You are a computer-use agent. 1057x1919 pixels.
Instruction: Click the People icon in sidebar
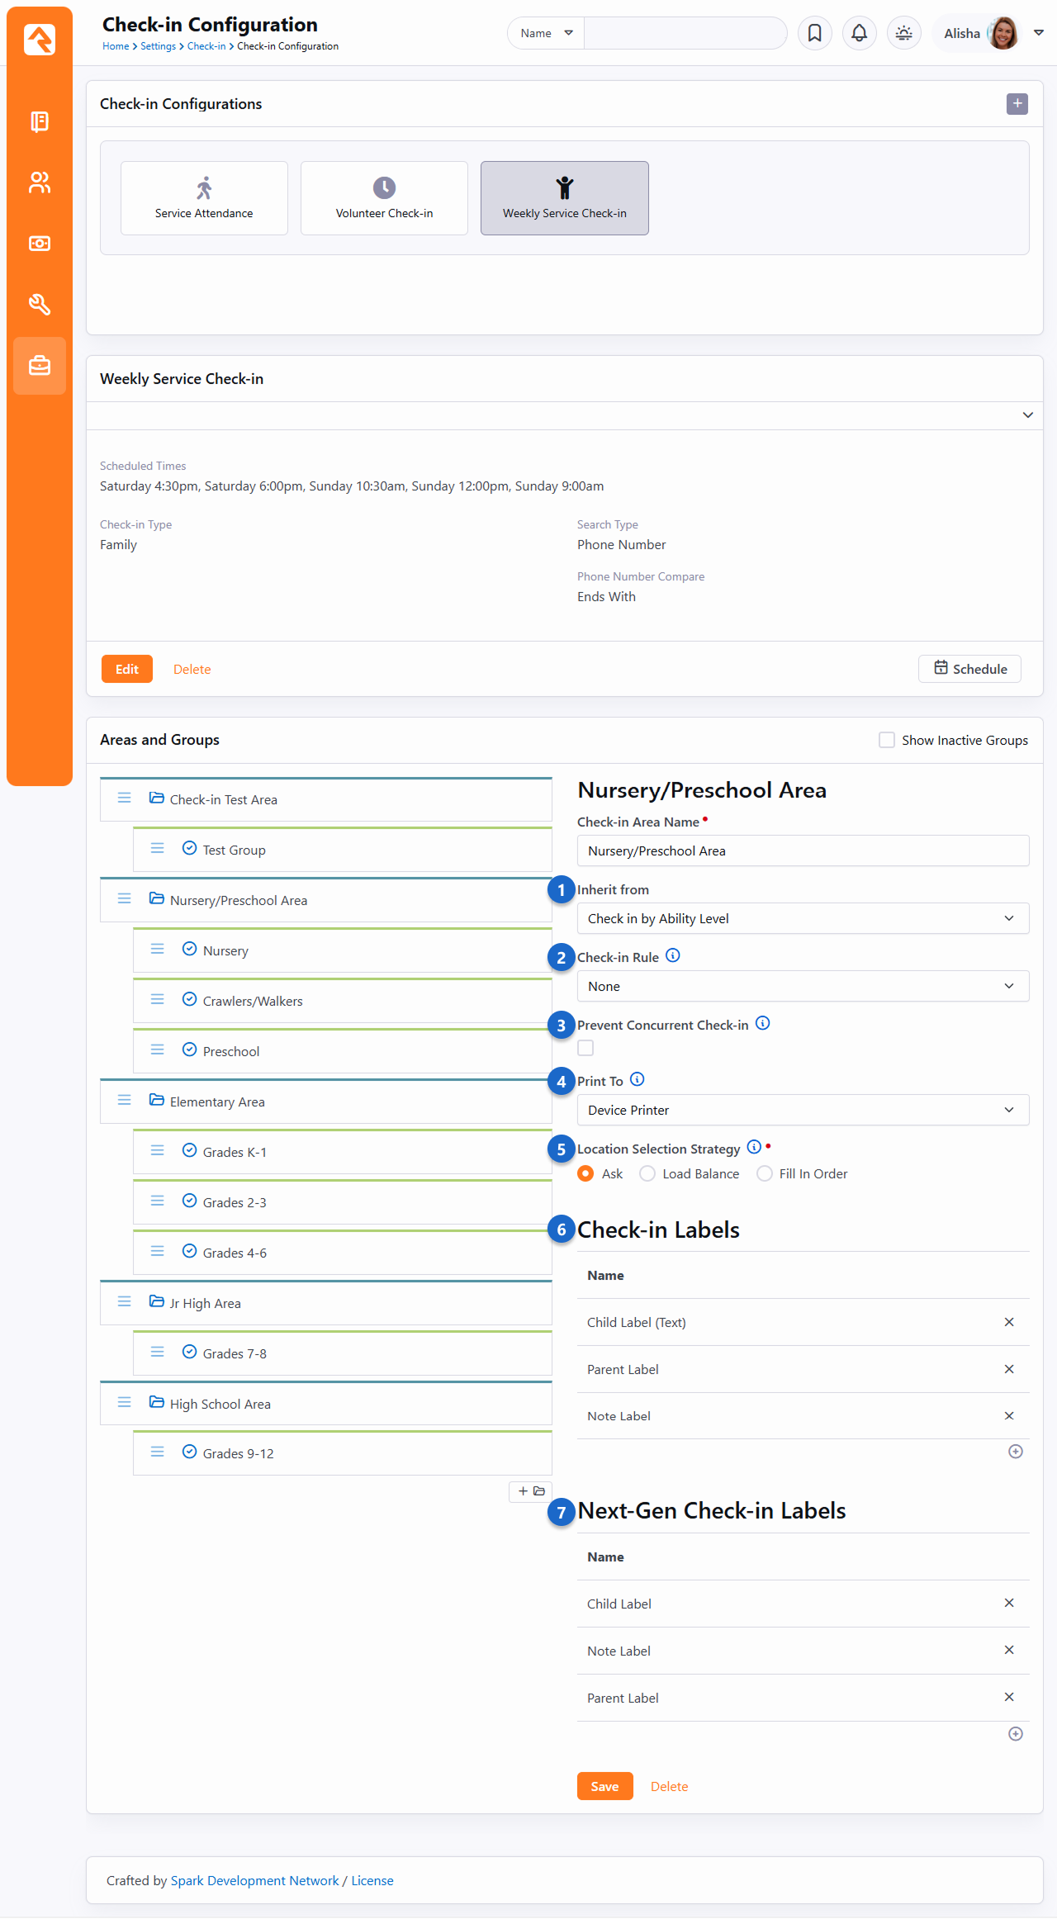coord(40,182)
